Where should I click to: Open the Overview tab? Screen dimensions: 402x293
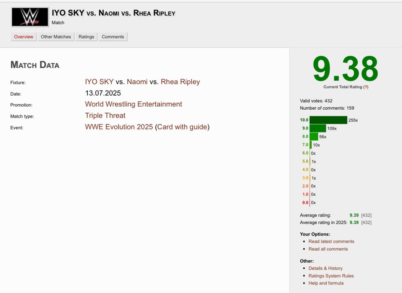(x=24, y=37)
